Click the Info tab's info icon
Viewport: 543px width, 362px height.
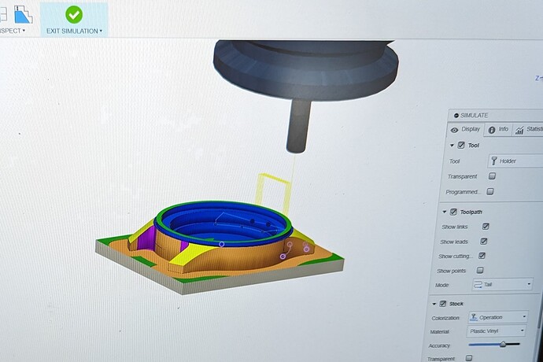(x=492, y=130)
